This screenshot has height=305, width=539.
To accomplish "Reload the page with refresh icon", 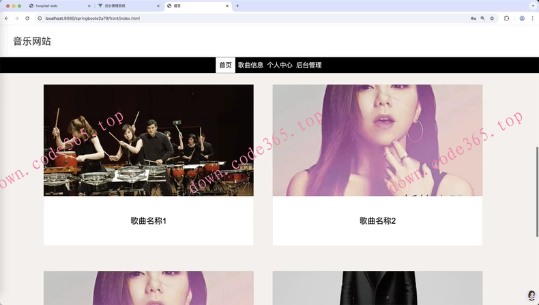I will [27, 18].
